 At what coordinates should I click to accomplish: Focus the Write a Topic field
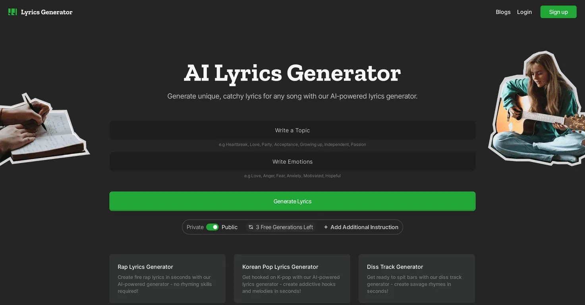pyautogui.click(x=292, y=130)
